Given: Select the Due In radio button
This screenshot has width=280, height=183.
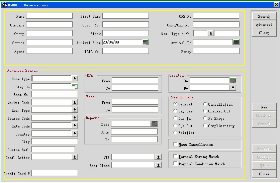Looking at the screenshot, I should point(175,118).
